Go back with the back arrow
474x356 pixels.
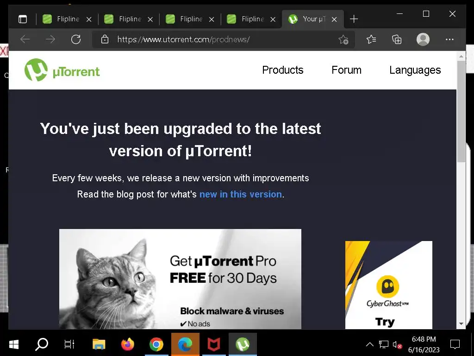25,39
